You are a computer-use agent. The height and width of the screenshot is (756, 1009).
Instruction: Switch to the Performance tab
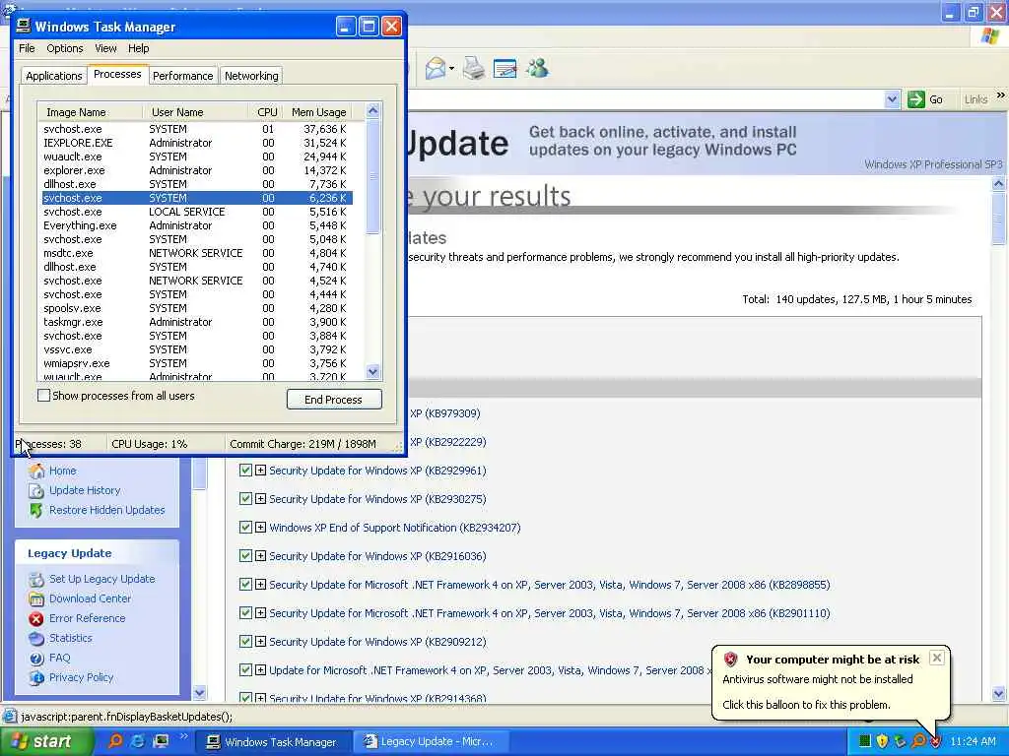pos(182,76)
